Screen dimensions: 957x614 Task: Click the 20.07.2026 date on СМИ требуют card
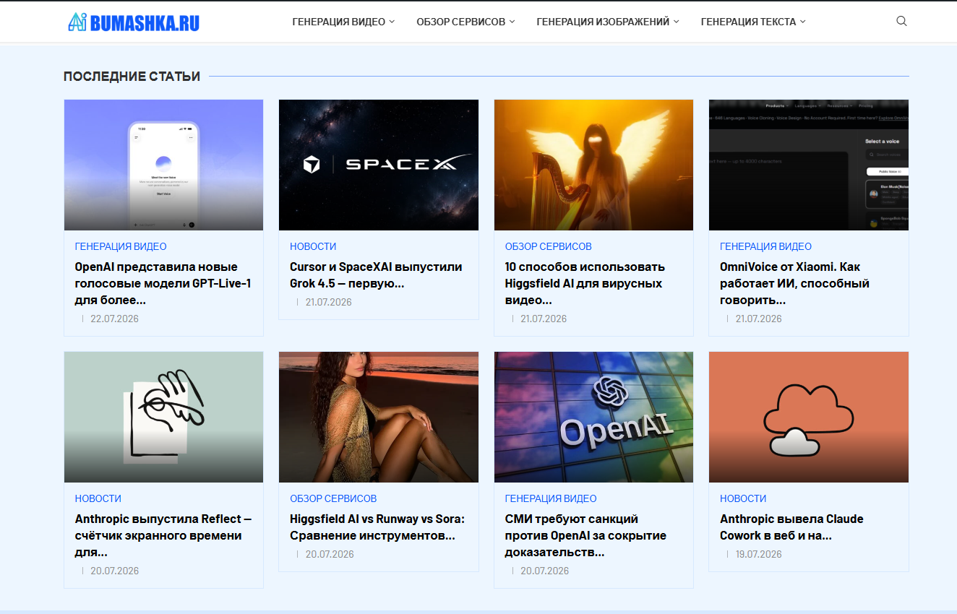tap(545, 571)
